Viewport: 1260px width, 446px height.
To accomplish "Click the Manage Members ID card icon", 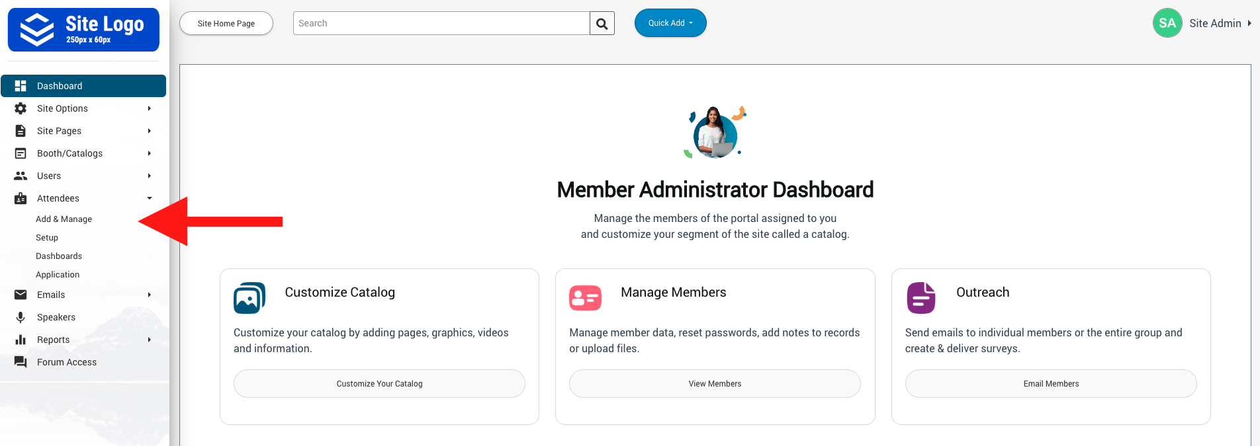I will click(585, 298).
